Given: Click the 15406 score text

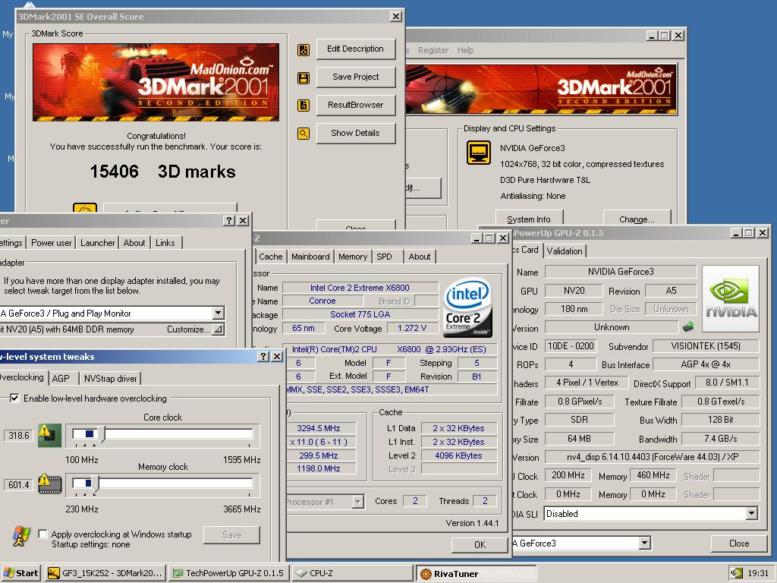Looking at the screenshot, I should tap(114, 172).
